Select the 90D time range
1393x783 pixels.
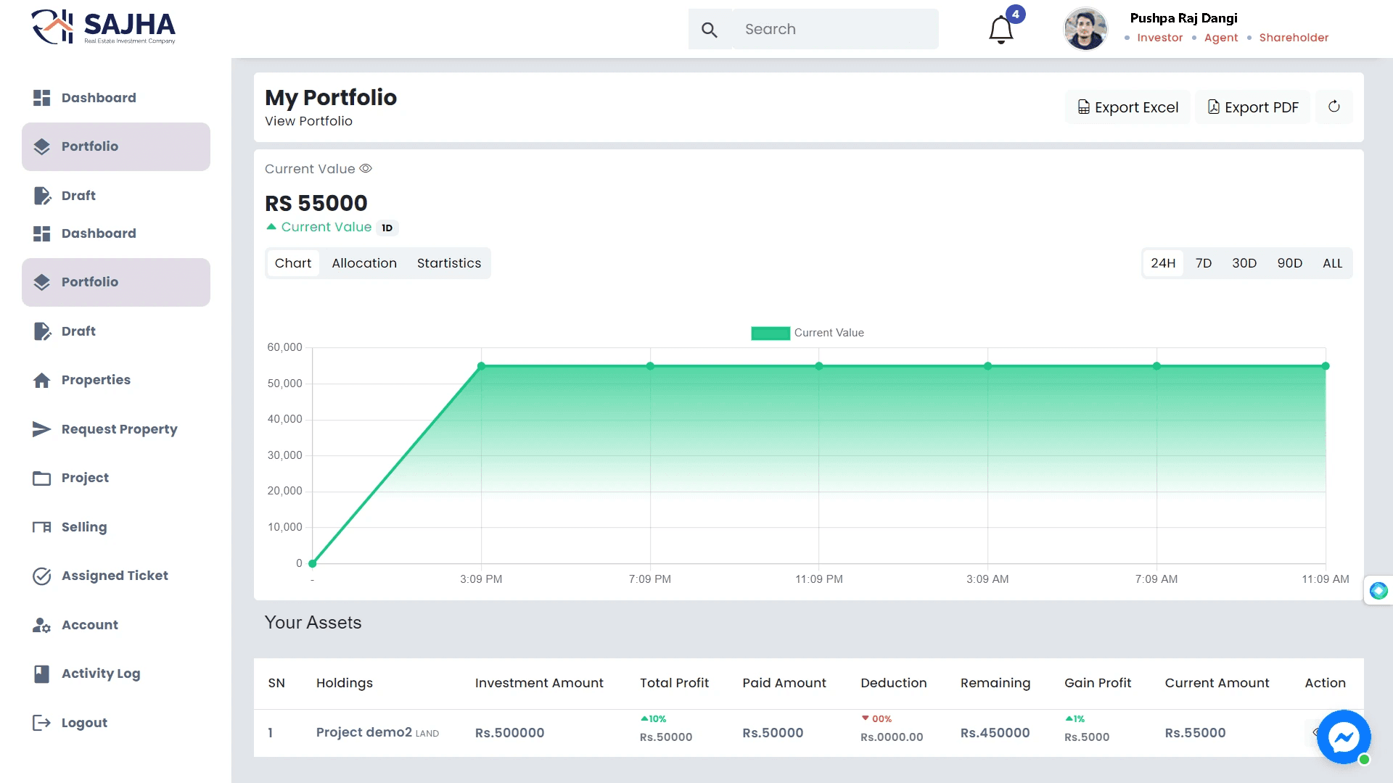(x=1290, y=263)
